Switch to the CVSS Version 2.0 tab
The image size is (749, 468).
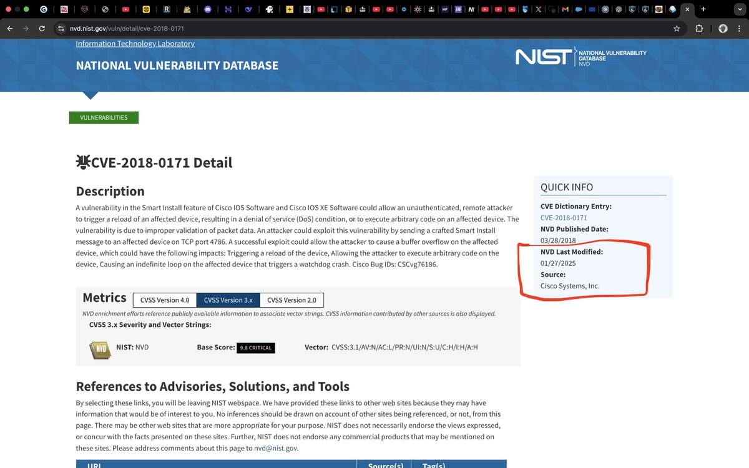(292, 300)
